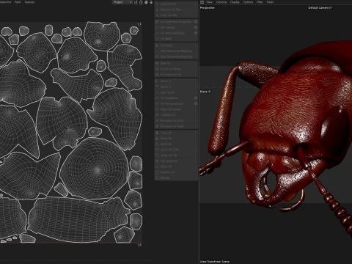Screen dimensions: 352x264
Task: Open options gear for Set UVW from Projection
Action: click(196, 22)
